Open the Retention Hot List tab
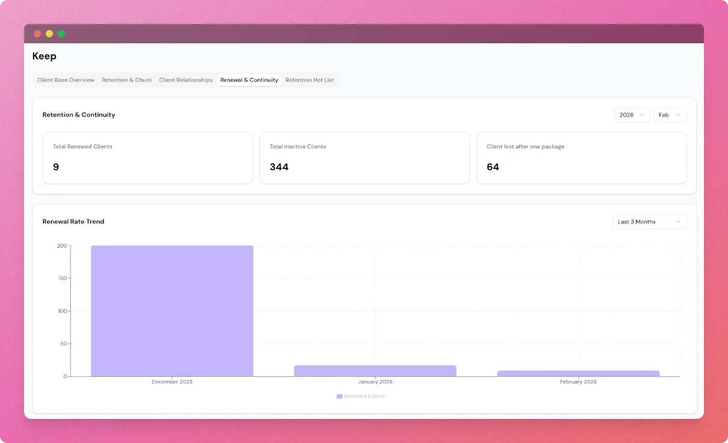The image size is (728, 443). (x=309, y=80)
